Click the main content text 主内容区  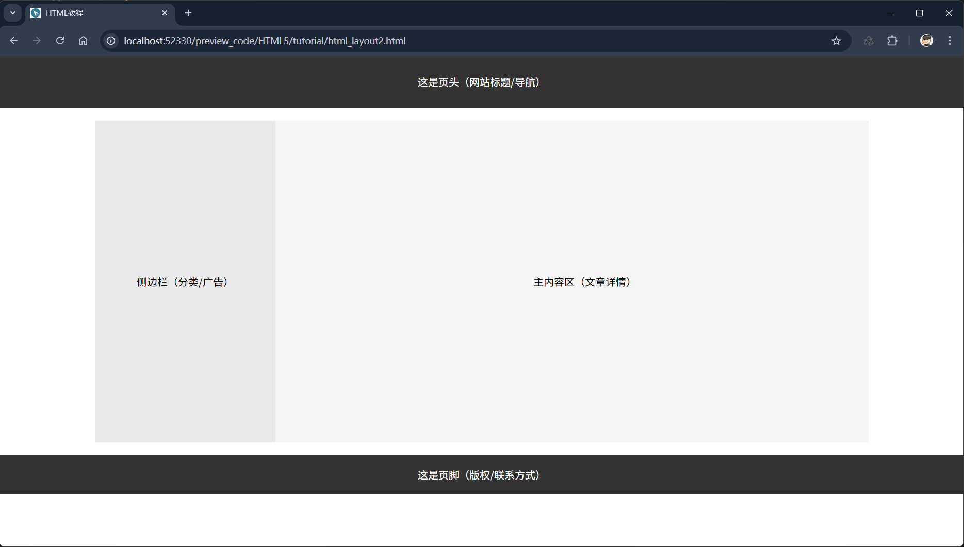tap(581, 282)
